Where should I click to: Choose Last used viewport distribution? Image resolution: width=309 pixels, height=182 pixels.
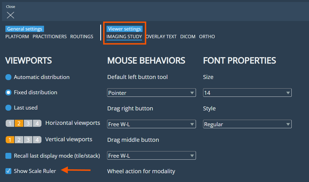[9, 108]
